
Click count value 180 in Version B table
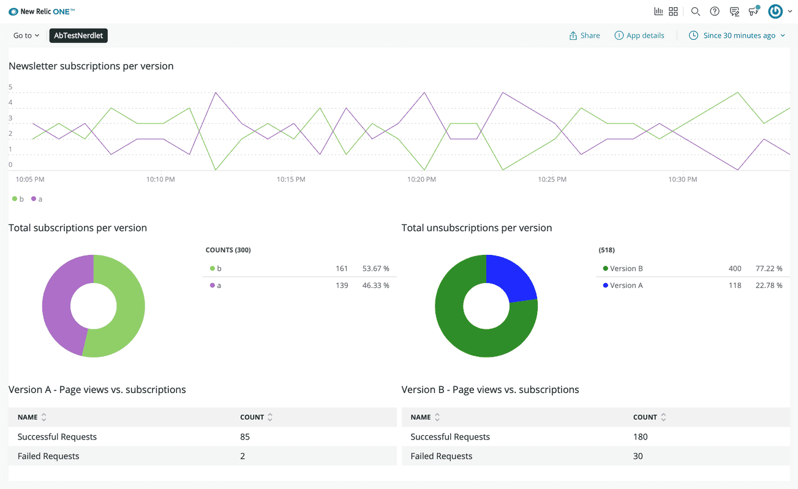coord(641,436)
